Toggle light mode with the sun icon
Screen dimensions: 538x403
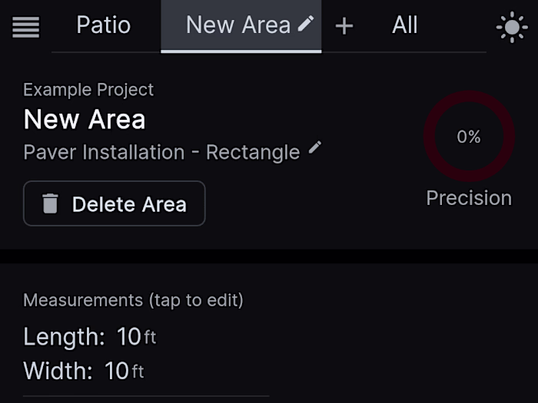[512, 28]
